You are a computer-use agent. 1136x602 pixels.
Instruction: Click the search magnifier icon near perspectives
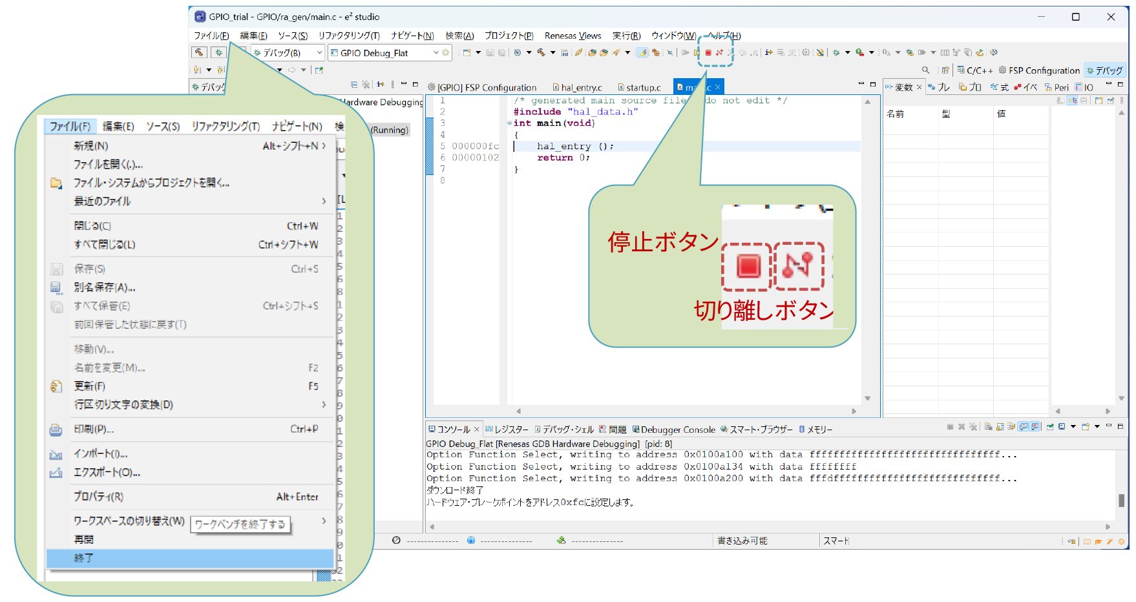[x=925, y=70]
